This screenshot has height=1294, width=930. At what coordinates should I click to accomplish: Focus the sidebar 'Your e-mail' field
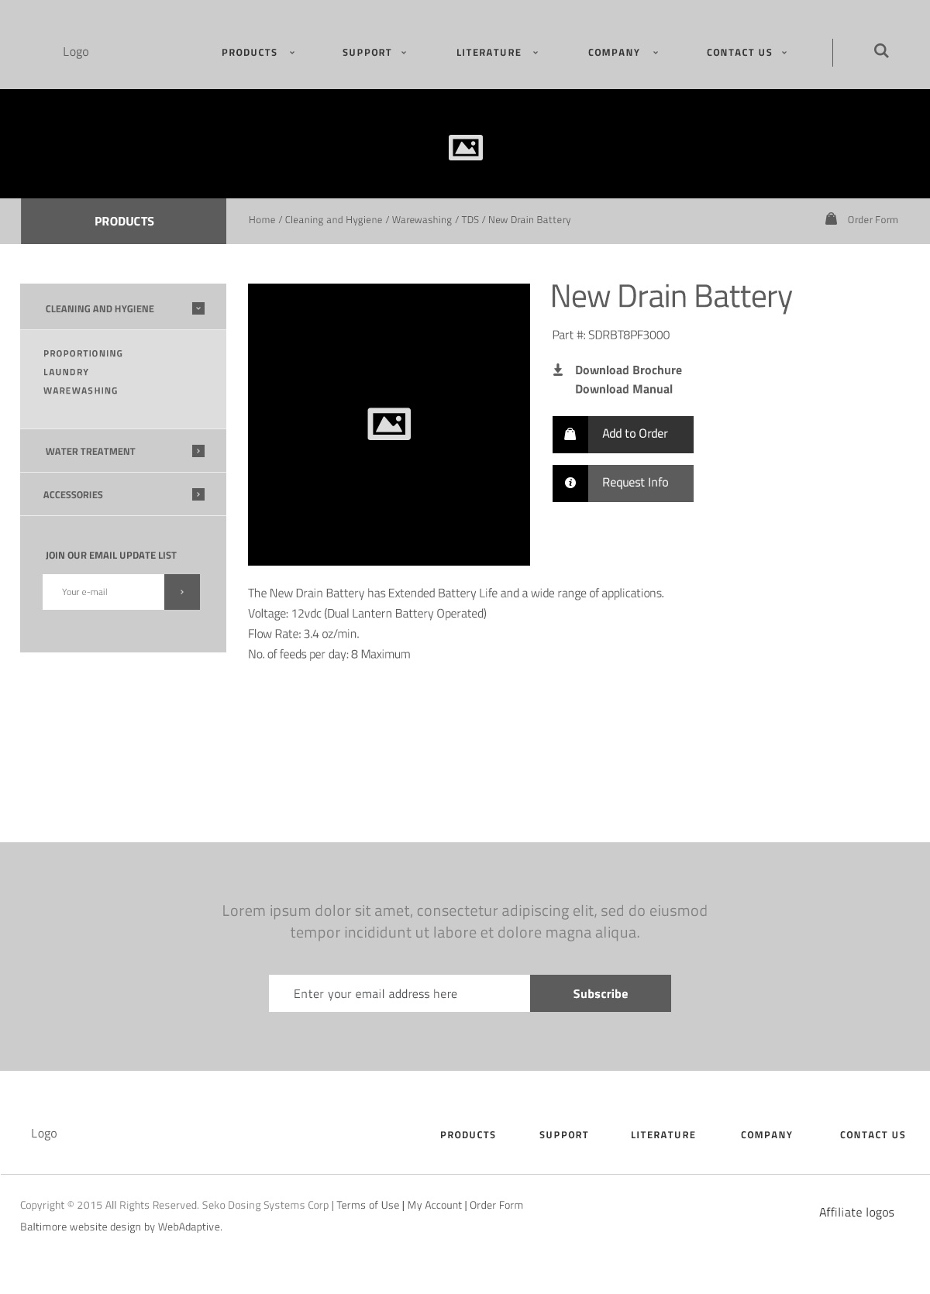103,592
